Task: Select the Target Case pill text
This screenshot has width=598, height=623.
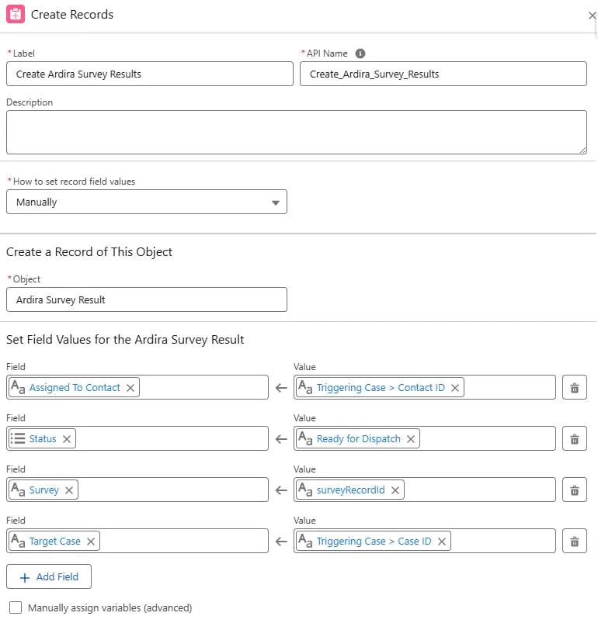Action: pyautogui.click(x=55, y=542)
